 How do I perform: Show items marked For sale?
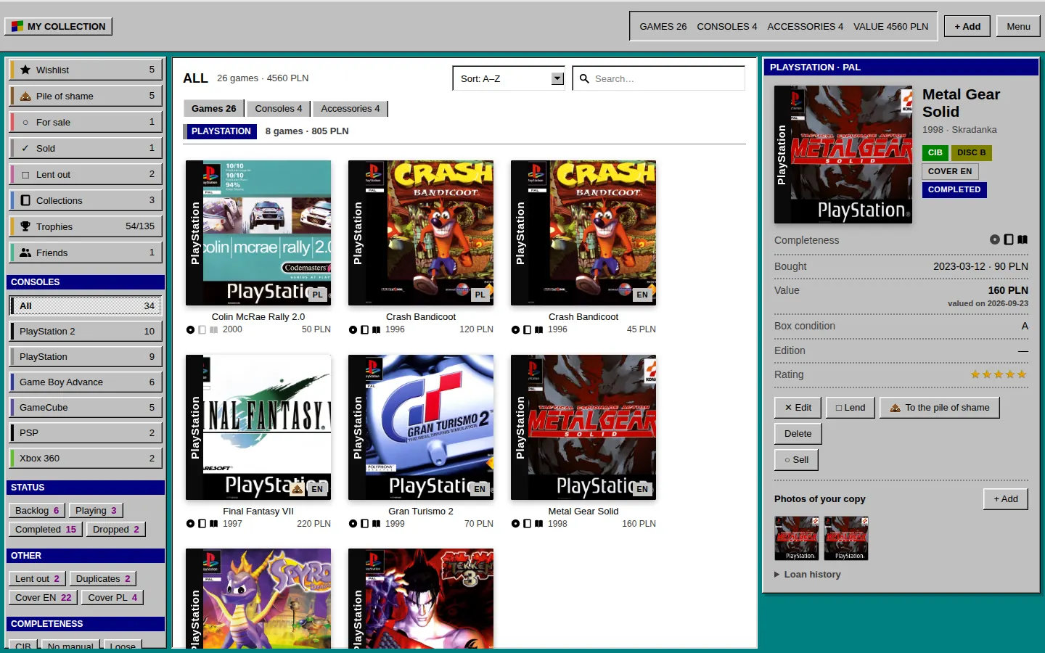point(86,122)
